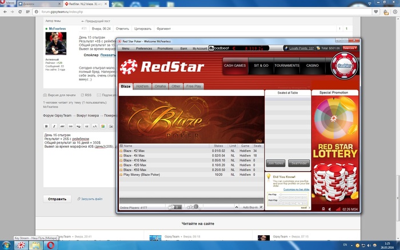Select the Blaze lobby tab
Image resolution: width=400 pixels, height=250 pixels.
click(x=126, y=86)
